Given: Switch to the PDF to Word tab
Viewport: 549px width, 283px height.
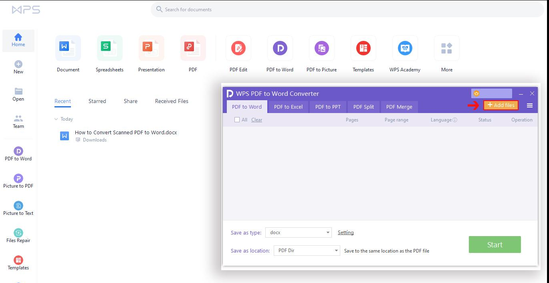Looking at the screenshot, I should coord(247,107).
